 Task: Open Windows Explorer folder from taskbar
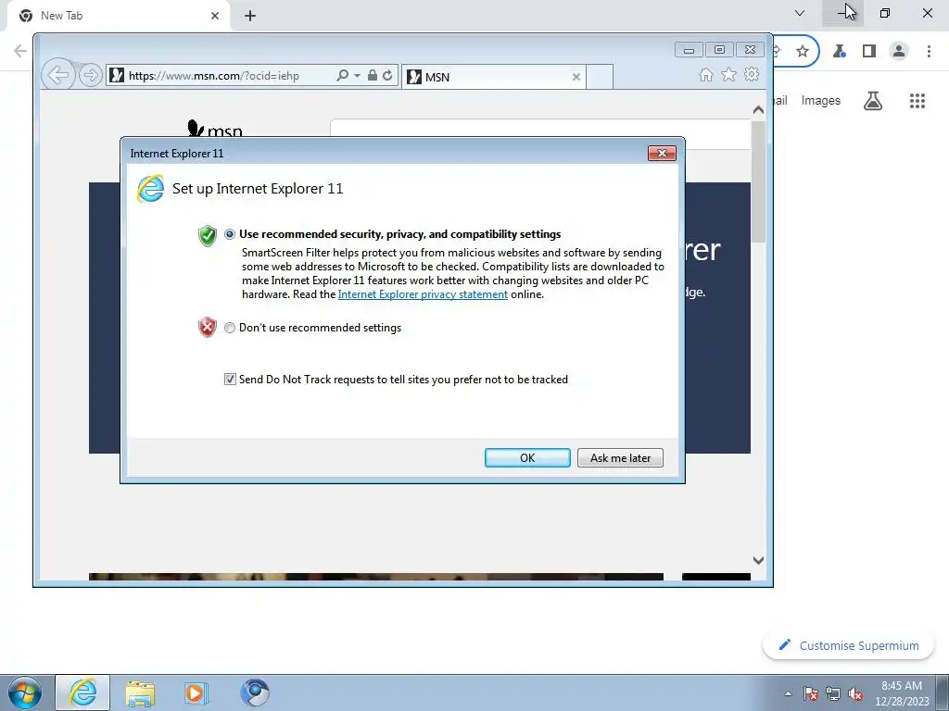[x=140, y=692]
